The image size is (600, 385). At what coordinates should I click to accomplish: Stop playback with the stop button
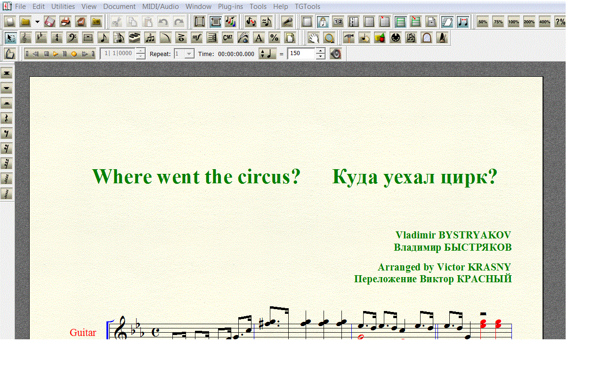(x=46, y=54)
